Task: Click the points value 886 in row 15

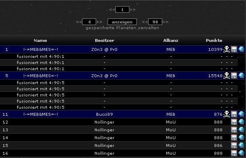Action: click(218, 146)
